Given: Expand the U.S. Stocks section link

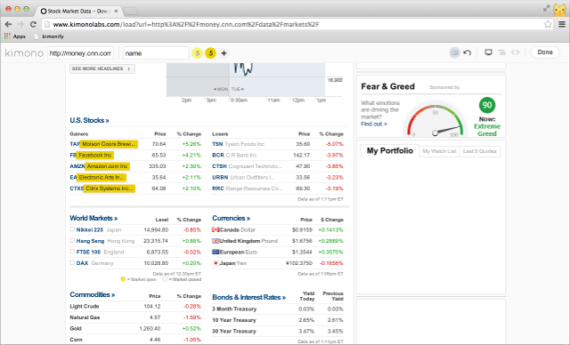Looking at the screenshot, I should coord(89,120).
